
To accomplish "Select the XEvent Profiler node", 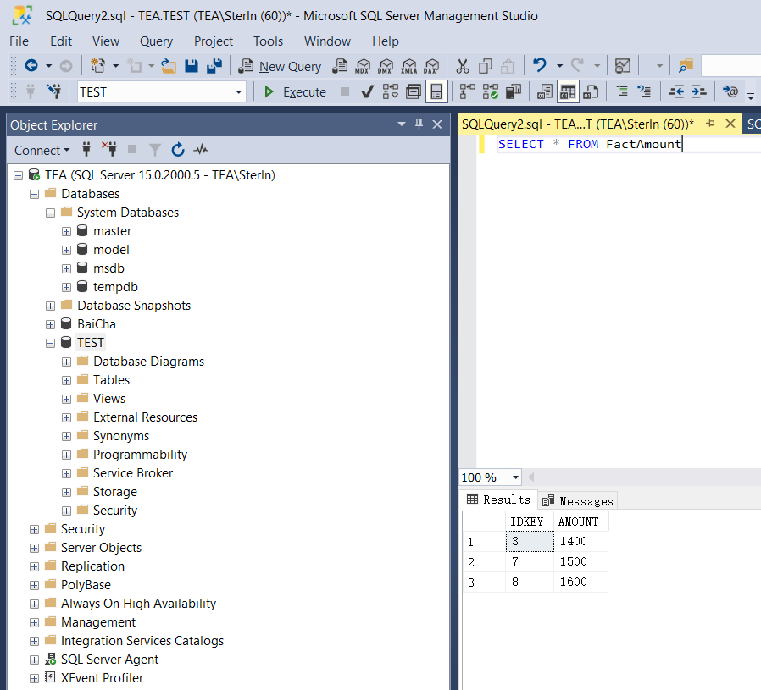I will click(102, 678).
